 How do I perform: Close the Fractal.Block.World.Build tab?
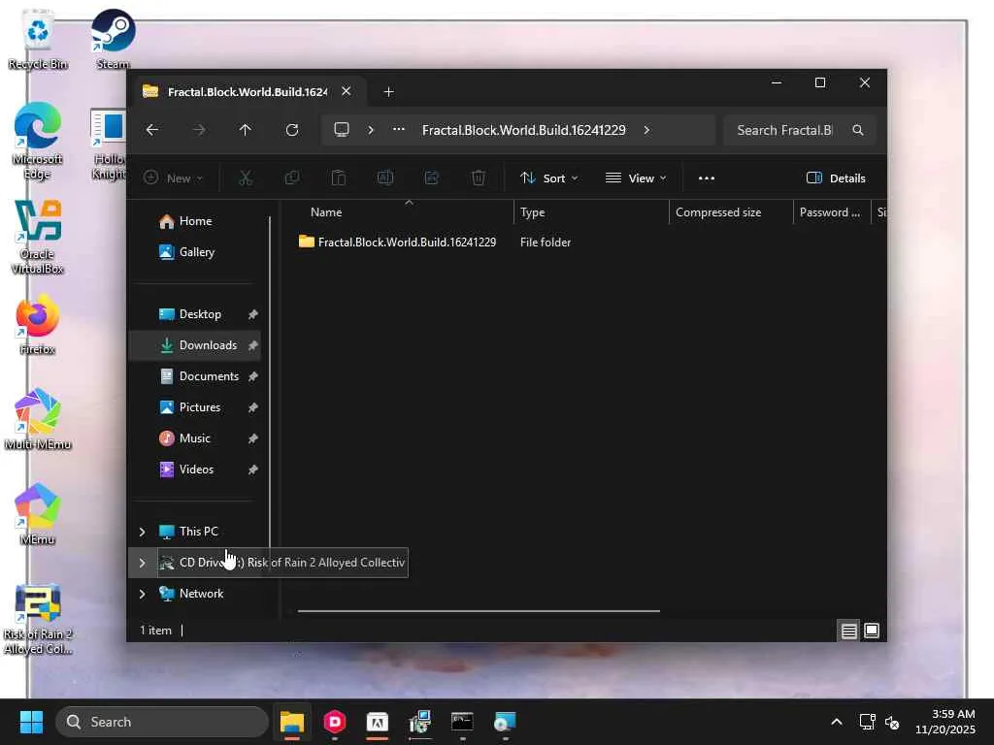[347, 91]
